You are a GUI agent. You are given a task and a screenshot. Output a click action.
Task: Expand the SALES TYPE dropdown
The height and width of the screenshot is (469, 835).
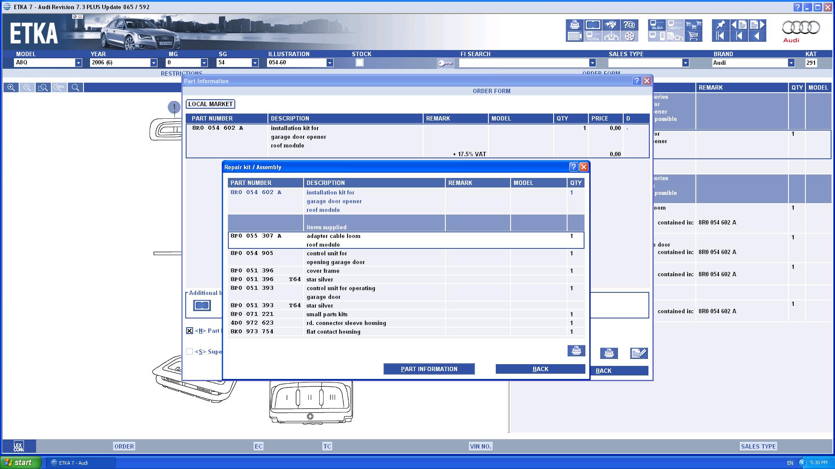pos(685,63)
